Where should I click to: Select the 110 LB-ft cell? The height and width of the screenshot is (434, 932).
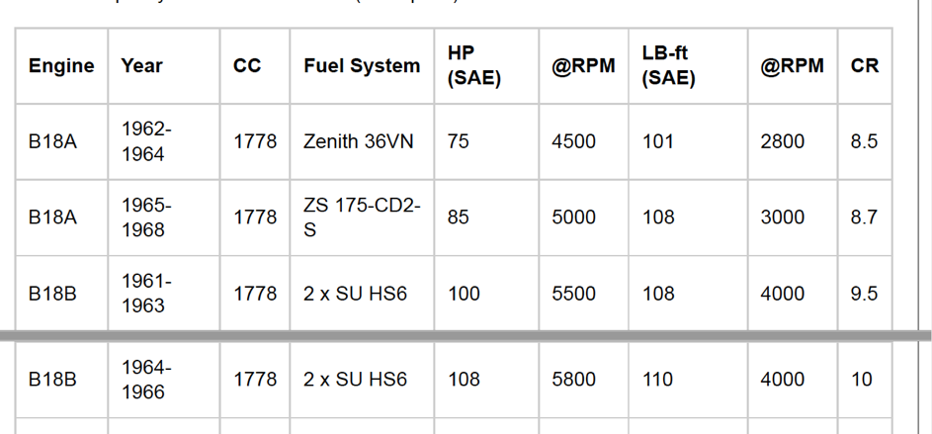(x=688, y=380)
